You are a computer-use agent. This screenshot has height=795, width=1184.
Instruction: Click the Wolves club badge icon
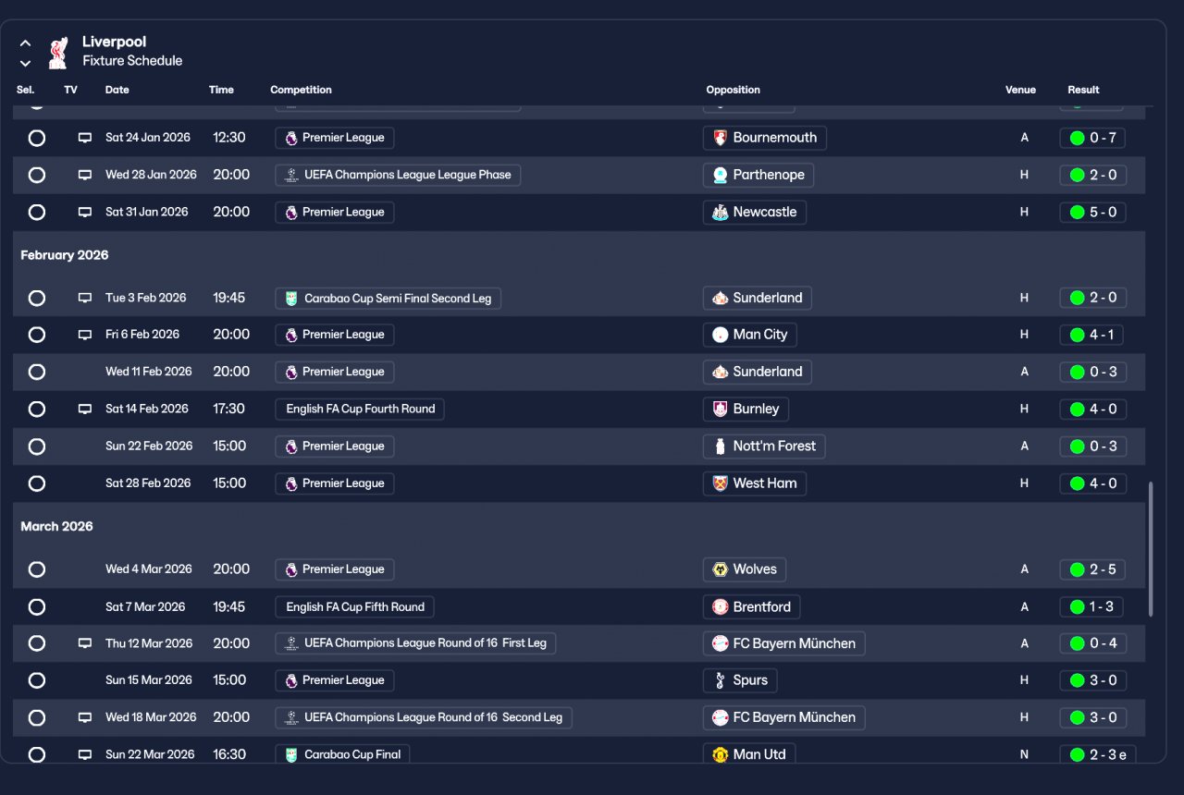[x=720, y=569]
